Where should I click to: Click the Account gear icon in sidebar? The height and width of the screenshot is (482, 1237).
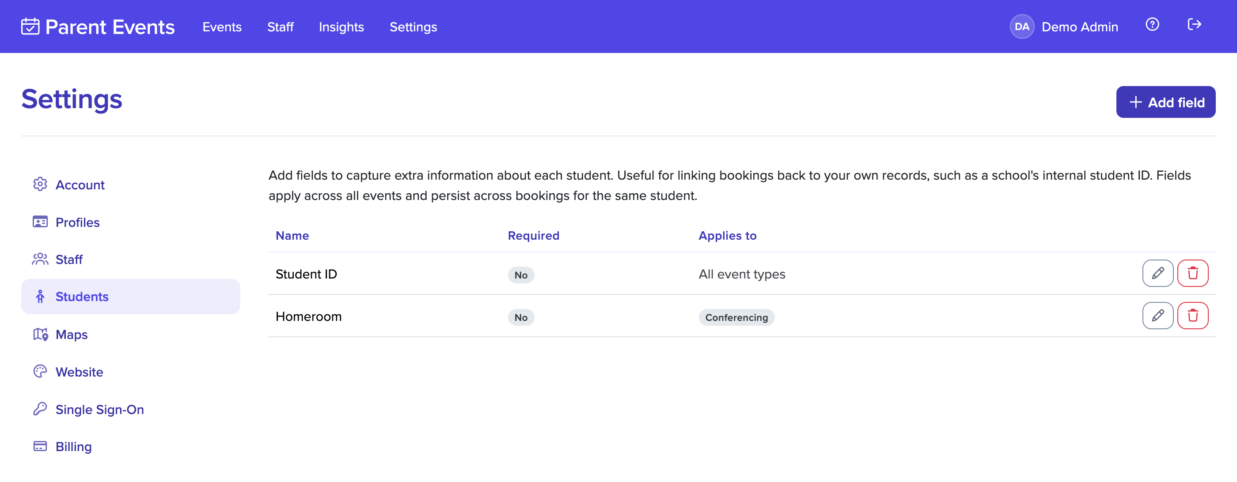[40, 184]
